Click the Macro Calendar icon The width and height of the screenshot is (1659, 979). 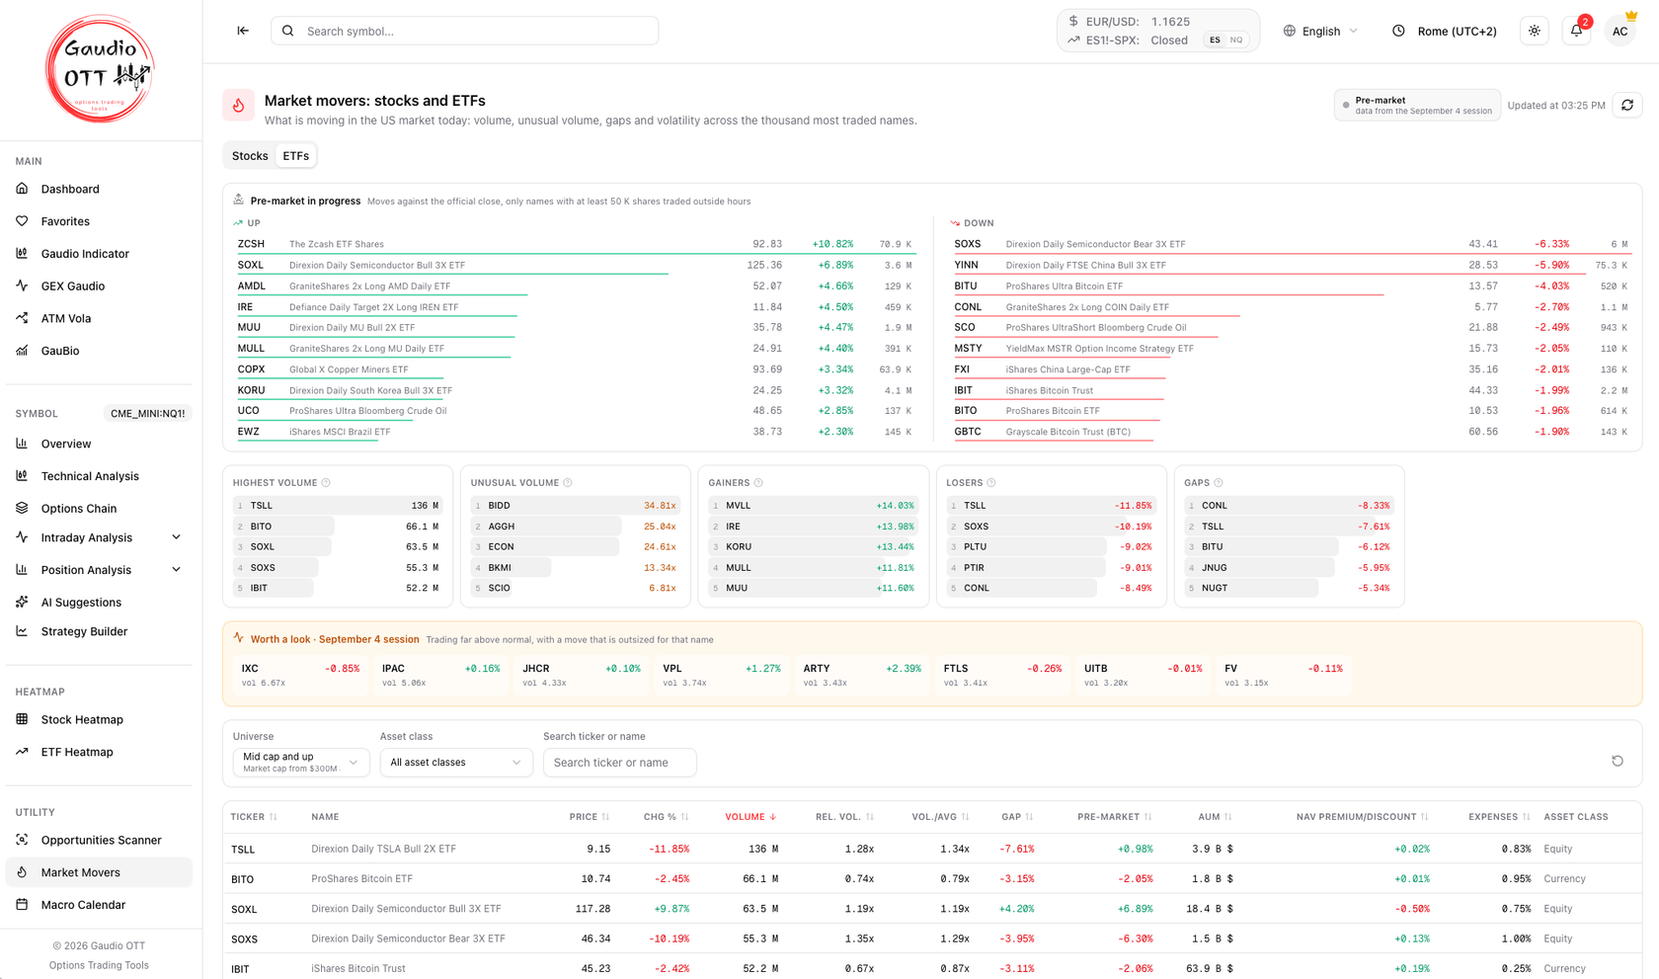(23, 904)
